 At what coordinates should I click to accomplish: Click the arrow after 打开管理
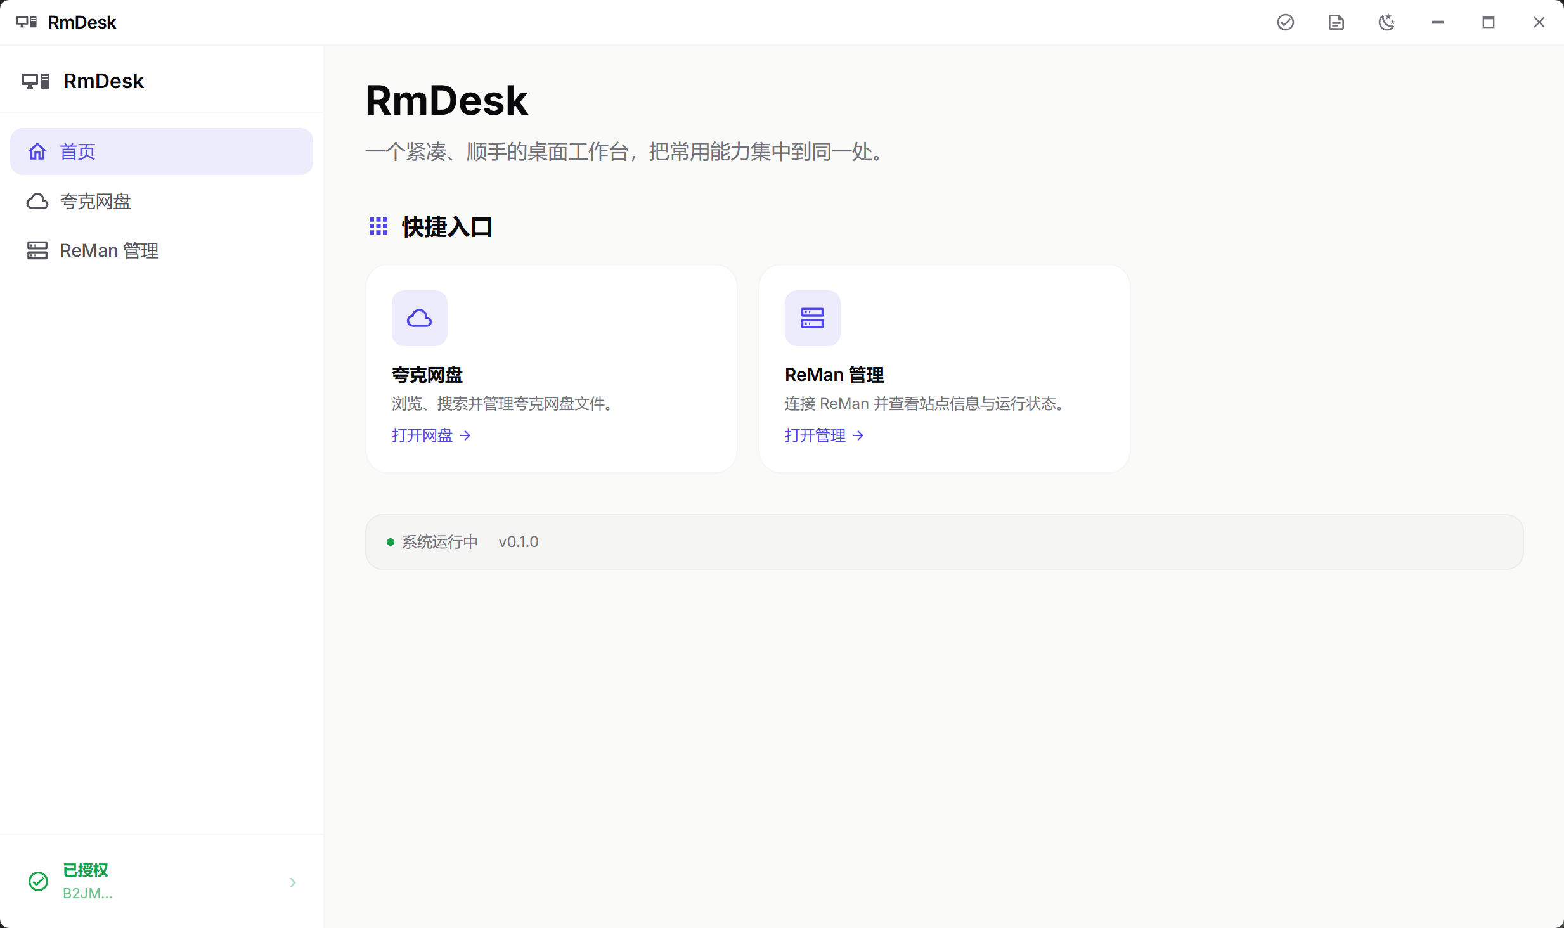[858, 435]
